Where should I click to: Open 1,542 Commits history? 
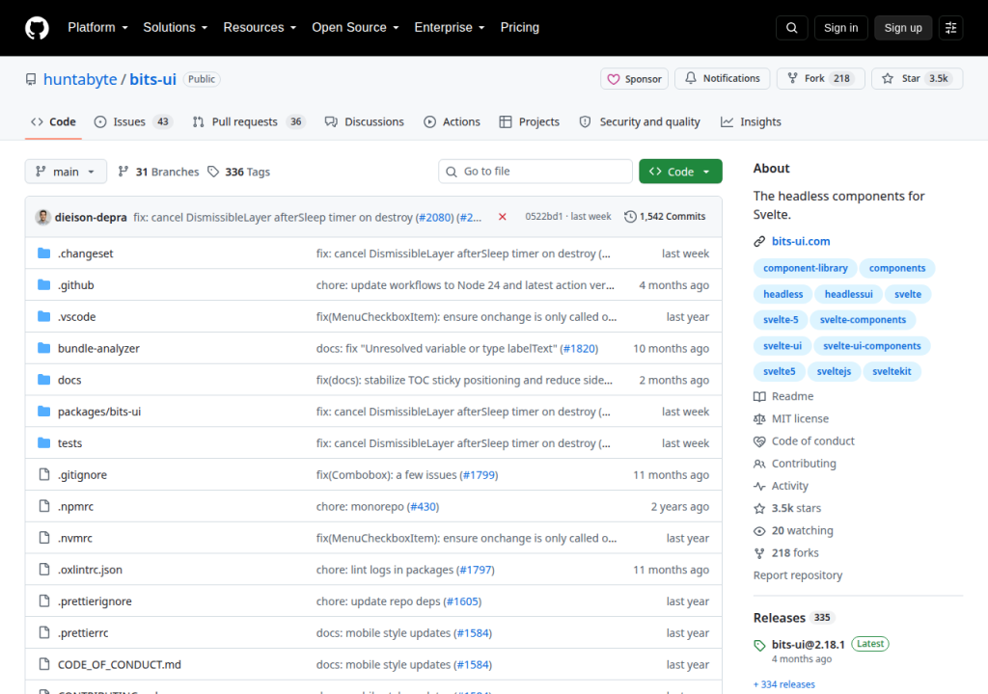click(x=665, y=216)
